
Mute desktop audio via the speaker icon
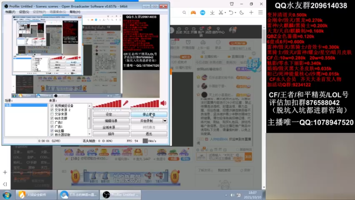click(163, 104)
